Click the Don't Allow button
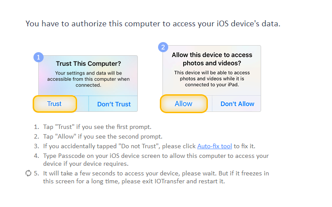This screenshot has width=332, height=207. (237, 103)
